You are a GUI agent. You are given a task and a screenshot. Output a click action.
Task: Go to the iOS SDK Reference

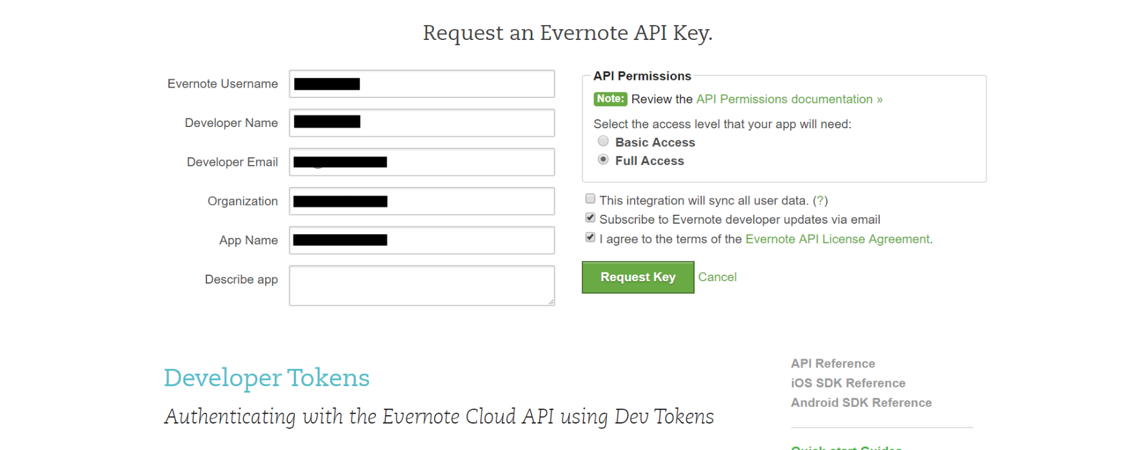pos(847,383)
